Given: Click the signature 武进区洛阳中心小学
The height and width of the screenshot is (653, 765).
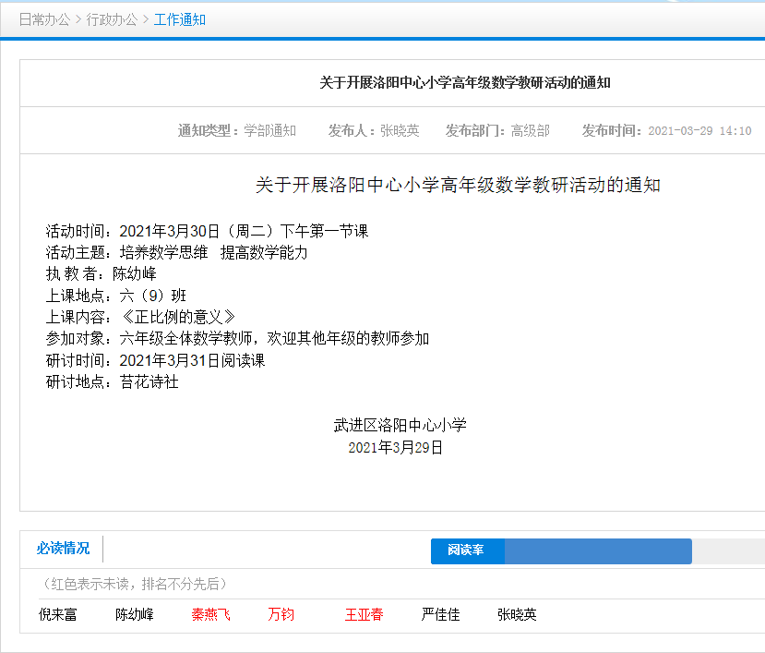Looking at the screenshot, I should coord(400,426).
